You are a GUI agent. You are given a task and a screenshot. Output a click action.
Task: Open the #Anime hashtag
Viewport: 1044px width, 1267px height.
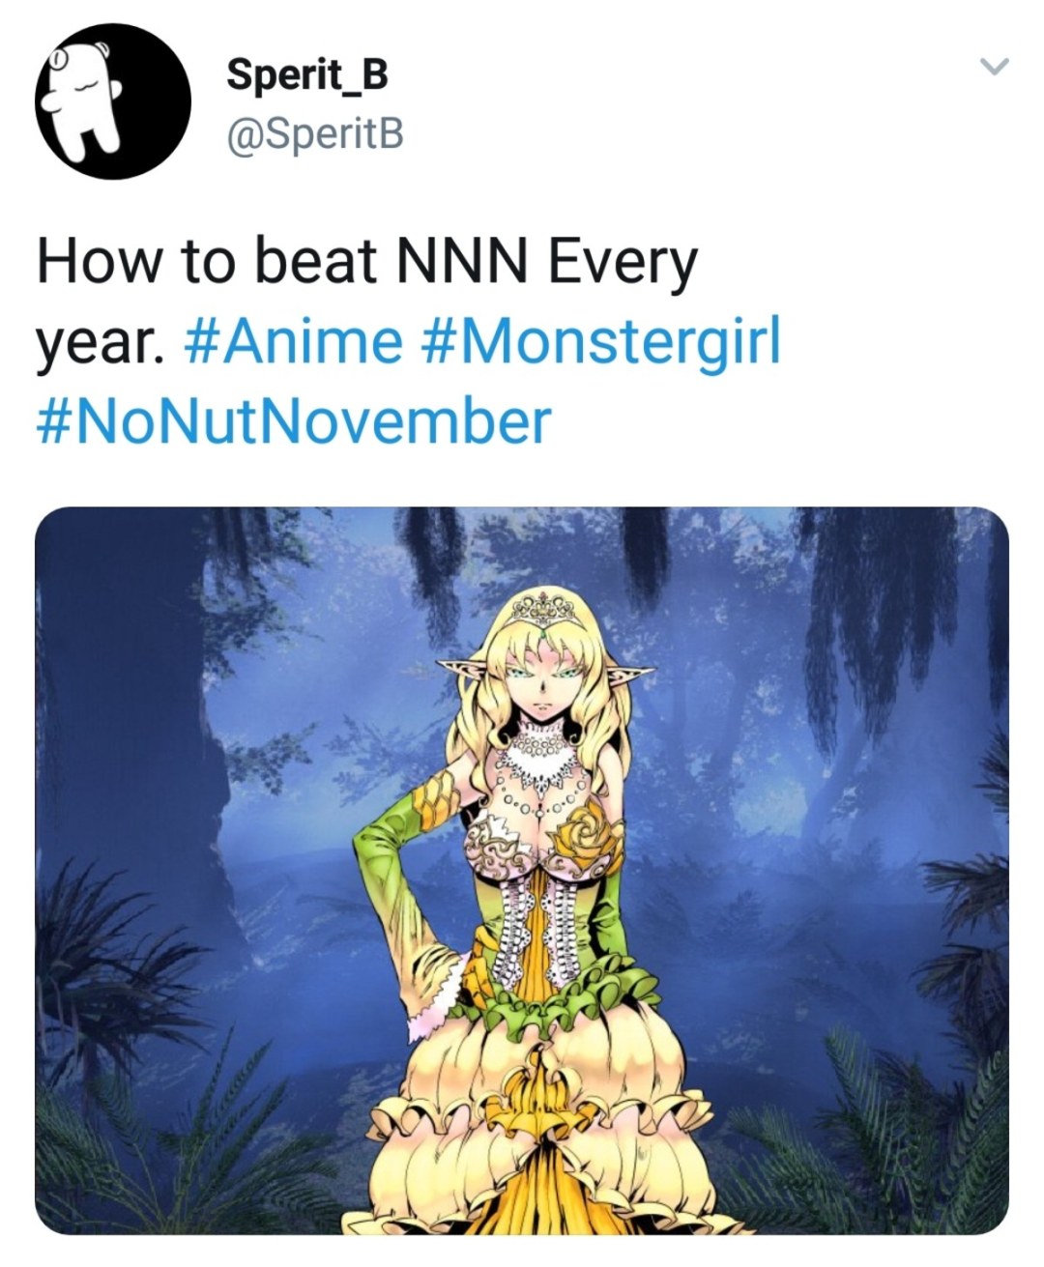(x=292, y=342)
